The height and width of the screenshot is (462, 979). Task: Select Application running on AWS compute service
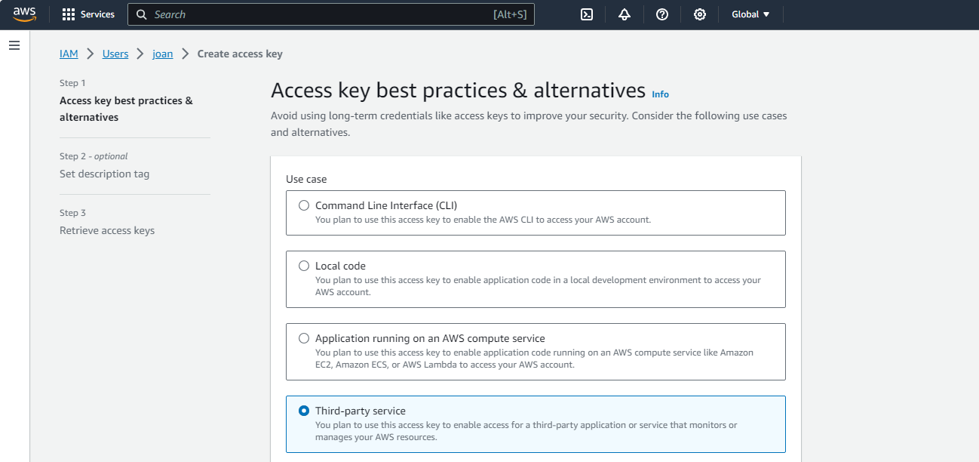coord(304,338)
